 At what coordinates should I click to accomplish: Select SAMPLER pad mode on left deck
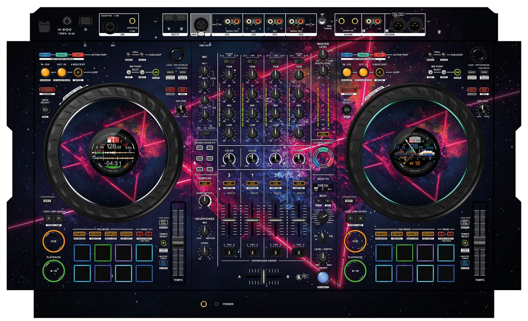[126, 234]
